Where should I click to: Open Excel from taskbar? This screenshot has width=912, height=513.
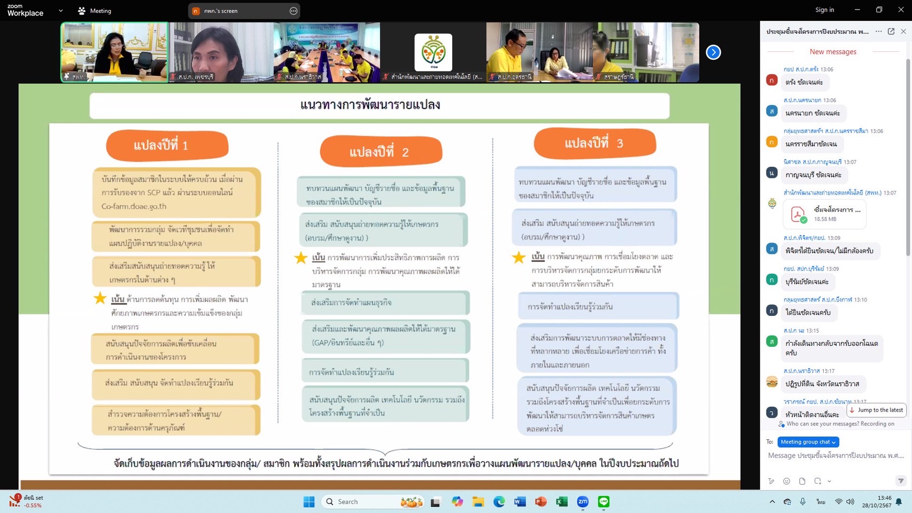coord(561,502)
